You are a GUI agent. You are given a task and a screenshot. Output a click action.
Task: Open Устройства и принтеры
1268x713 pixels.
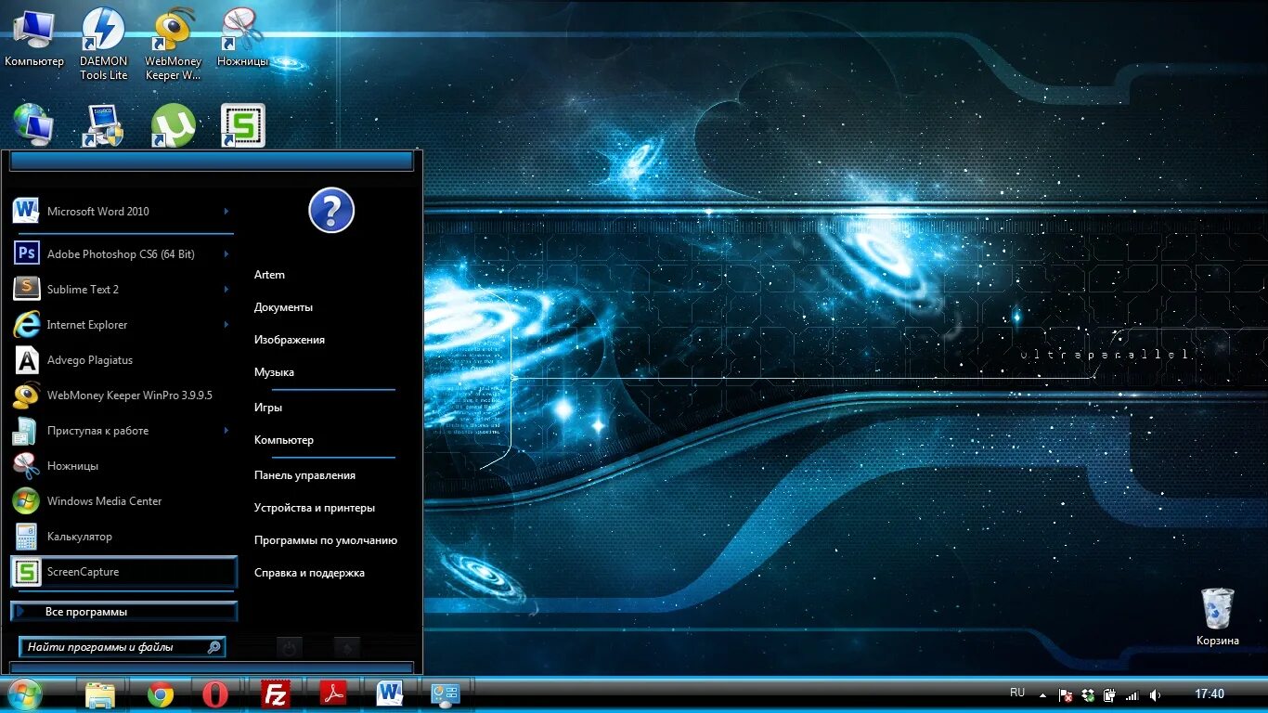click(x=315, y=508)
